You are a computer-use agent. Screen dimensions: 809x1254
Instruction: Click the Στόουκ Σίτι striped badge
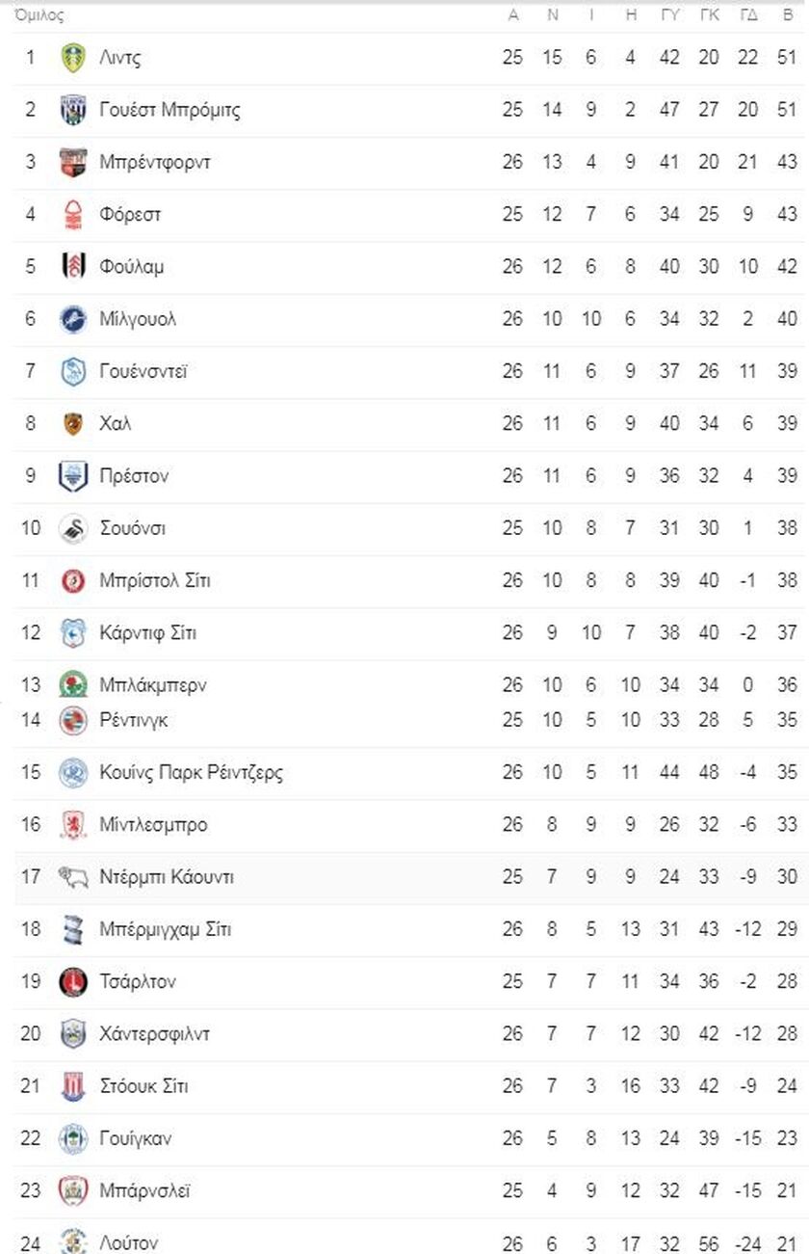click(x=72, y=1086)
